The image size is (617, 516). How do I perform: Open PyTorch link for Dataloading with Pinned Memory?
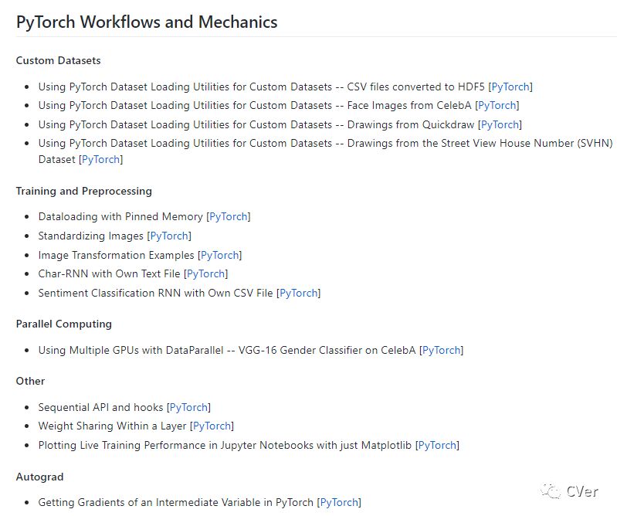[229, 216]
